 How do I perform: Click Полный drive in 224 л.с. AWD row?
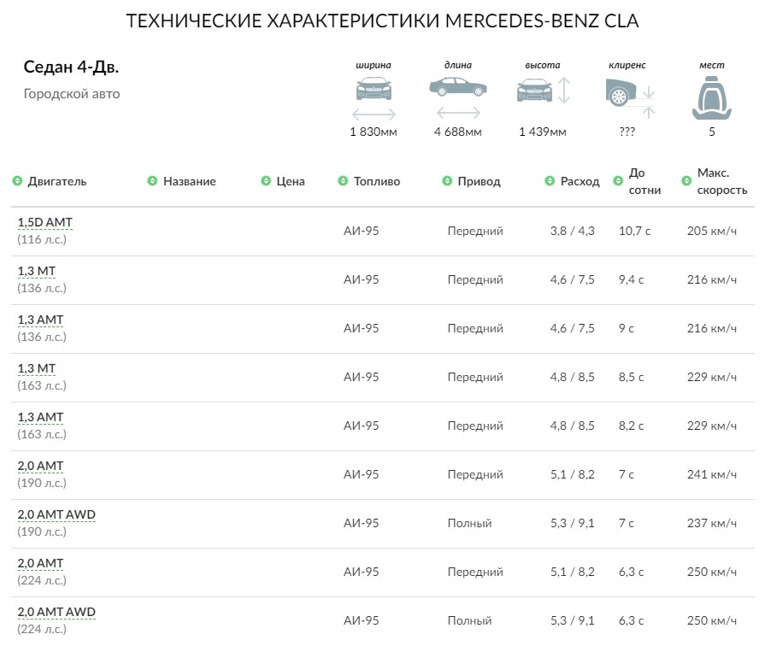click(470, 620)
